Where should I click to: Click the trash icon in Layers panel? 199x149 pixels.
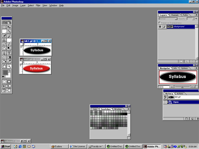click(193, 61)
